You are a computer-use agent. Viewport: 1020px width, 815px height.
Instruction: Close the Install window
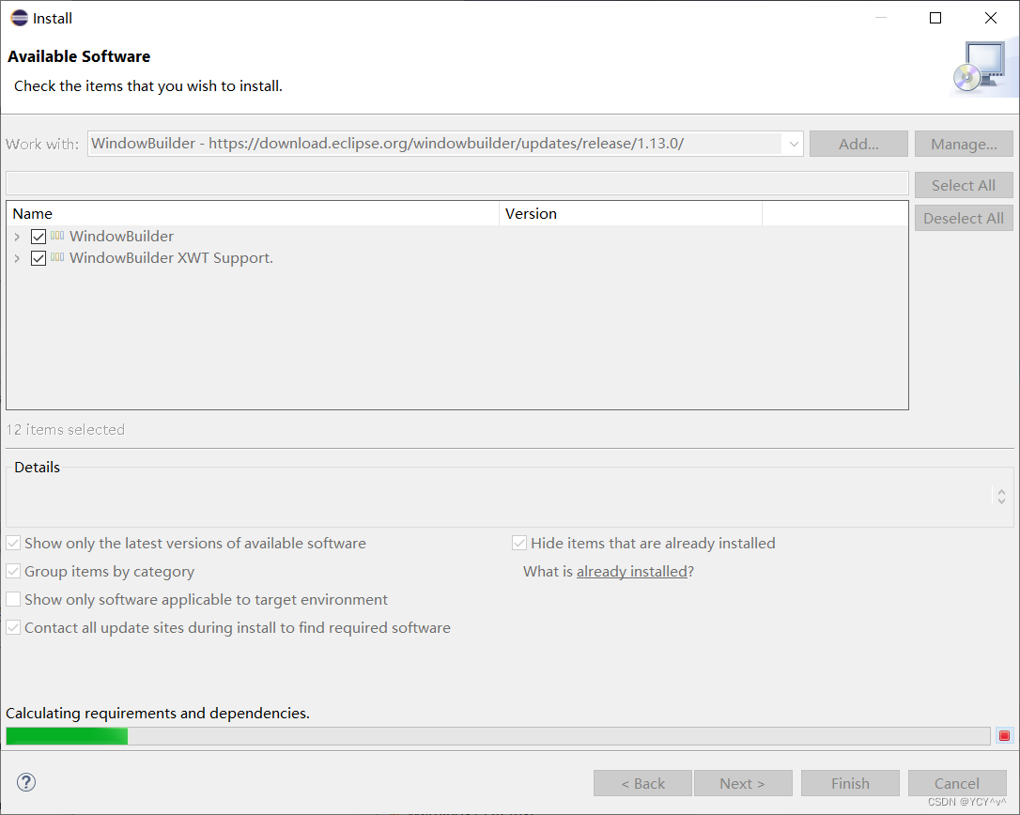991,18
